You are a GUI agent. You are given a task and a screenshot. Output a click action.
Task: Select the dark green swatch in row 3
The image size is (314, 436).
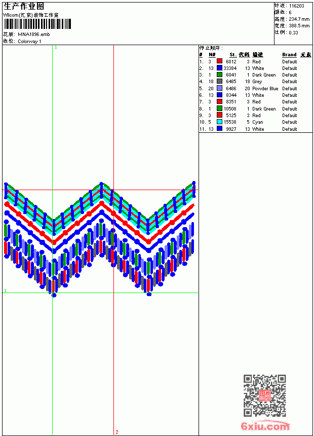click(219, 75)
